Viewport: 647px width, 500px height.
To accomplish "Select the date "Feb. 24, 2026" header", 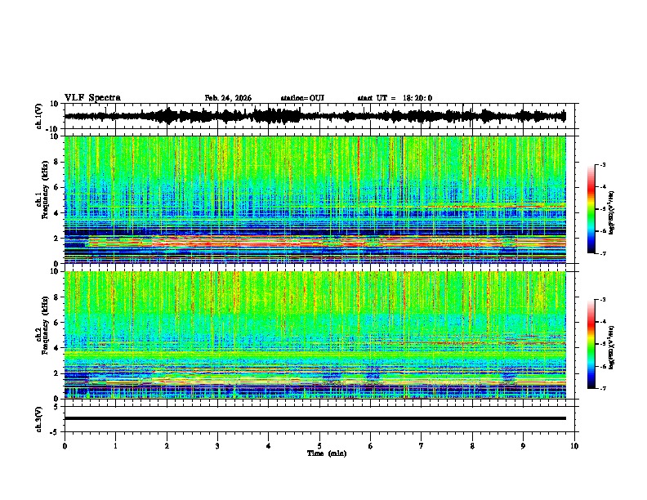I will tap(228, 98).
